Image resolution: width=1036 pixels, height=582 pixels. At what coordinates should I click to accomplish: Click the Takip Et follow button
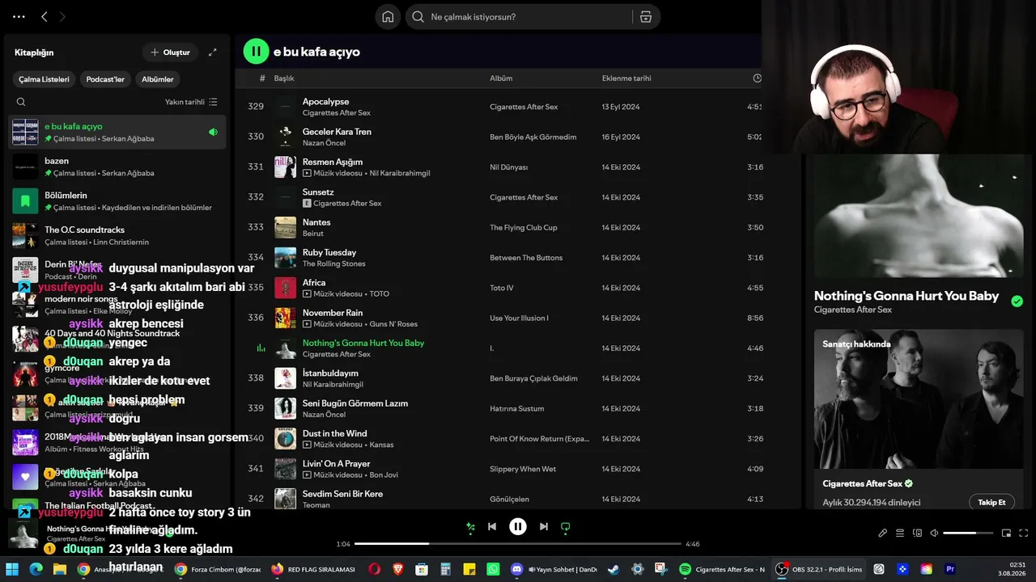click(x=991, y=502)
